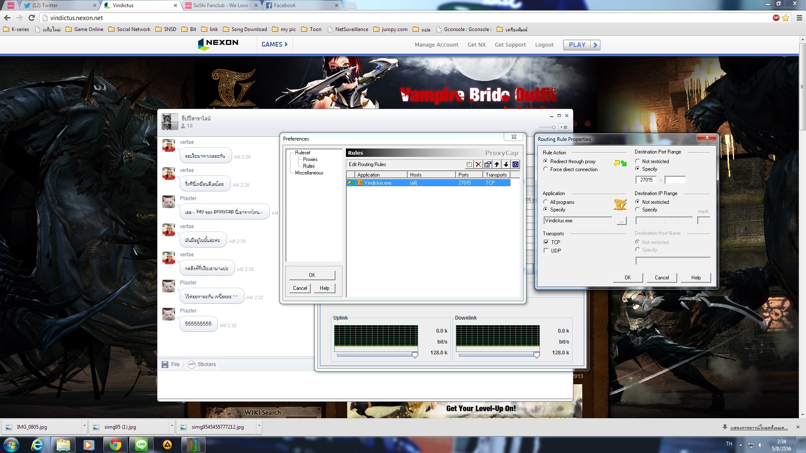Enable the UDP transport checkbox

point(546,250)
